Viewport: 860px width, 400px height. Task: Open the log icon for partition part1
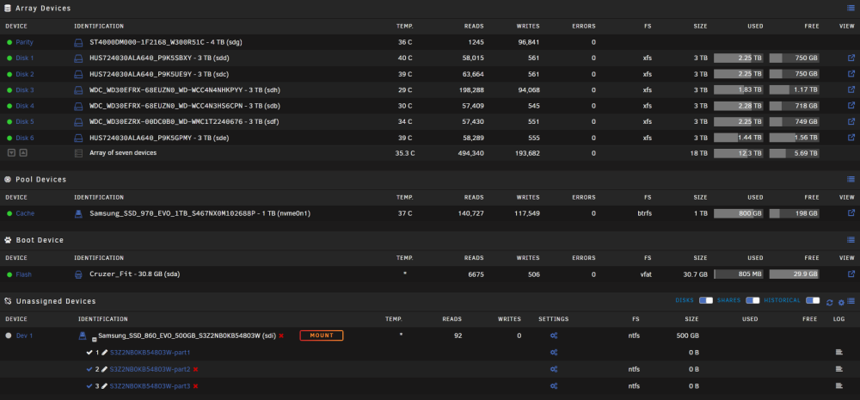(839, 353)
